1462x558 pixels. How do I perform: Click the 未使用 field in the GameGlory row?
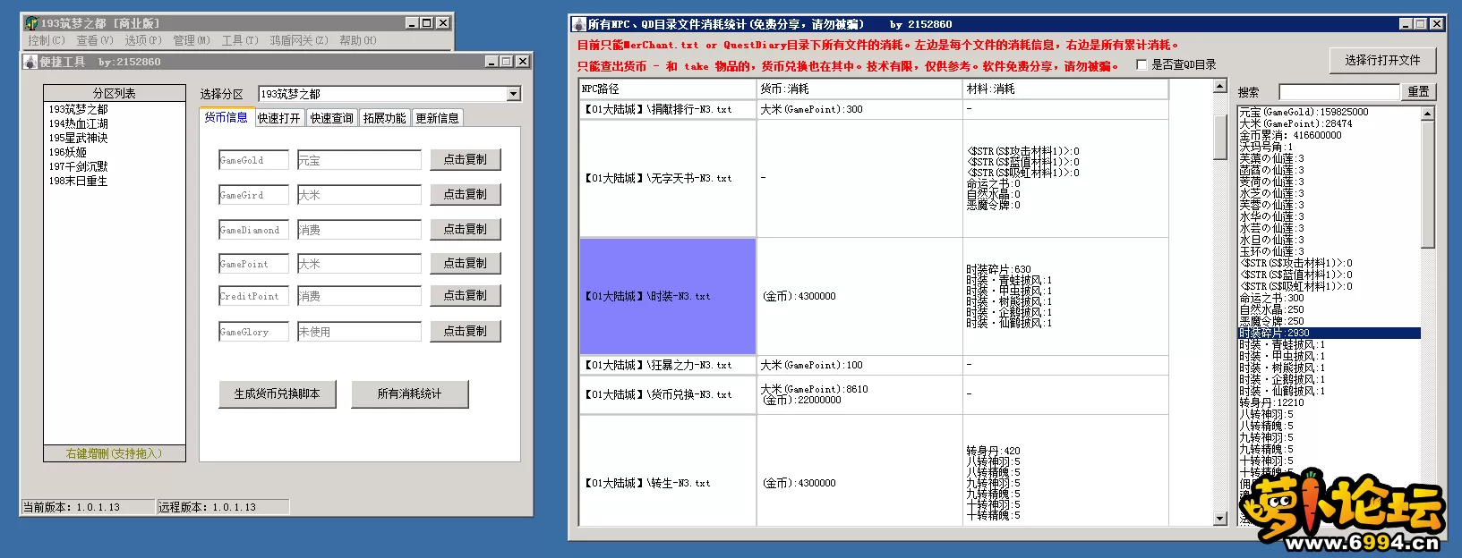pyautogui.click(x=359, y=332)
